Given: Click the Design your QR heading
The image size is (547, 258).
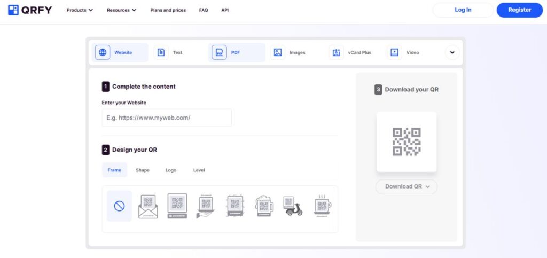Looking at the screenshot, I should pyautogui.click(x=134, y=150).
